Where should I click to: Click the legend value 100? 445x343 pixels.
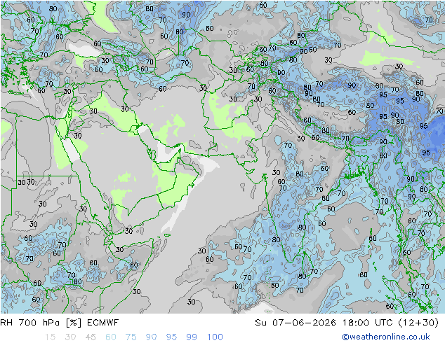click(x=215, y=337)
